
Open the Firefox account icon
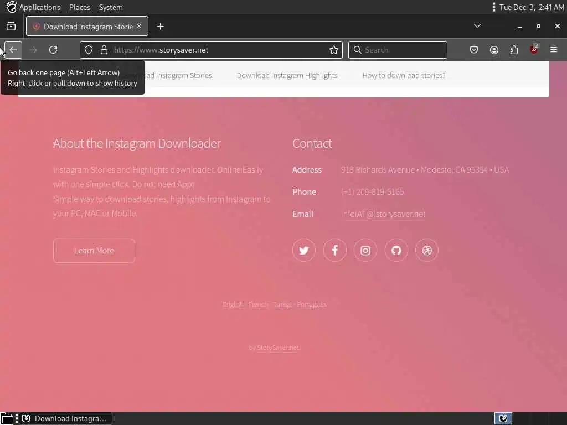click(494, 50)
